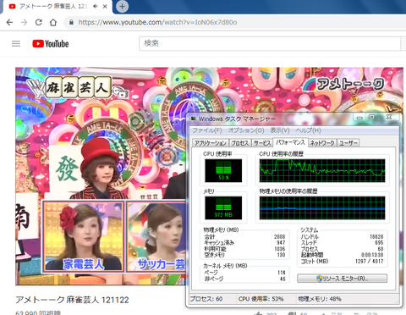This screenshot has height=315, width=406.
Task: Switch to the プロセス tab
Action: point(240,143)
